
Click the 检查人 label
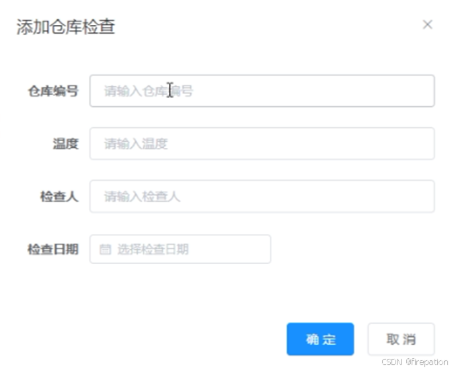(x=59, y=197)
